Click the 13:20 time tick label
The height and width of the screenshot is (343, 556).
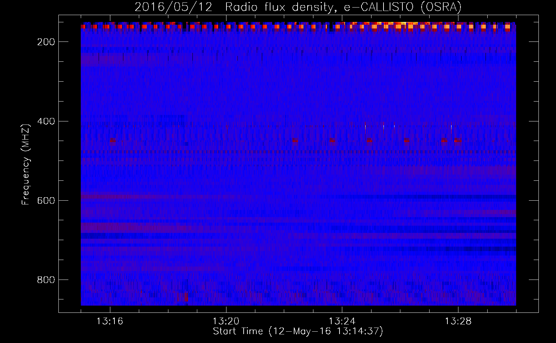click(226, 321)
